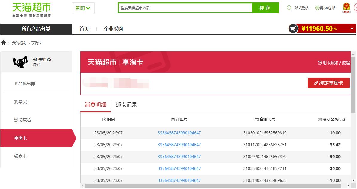Switch to 消费明细 tab
Image resolution: width=357 pixels, height=189 pixels.
[x=96, y=104]
